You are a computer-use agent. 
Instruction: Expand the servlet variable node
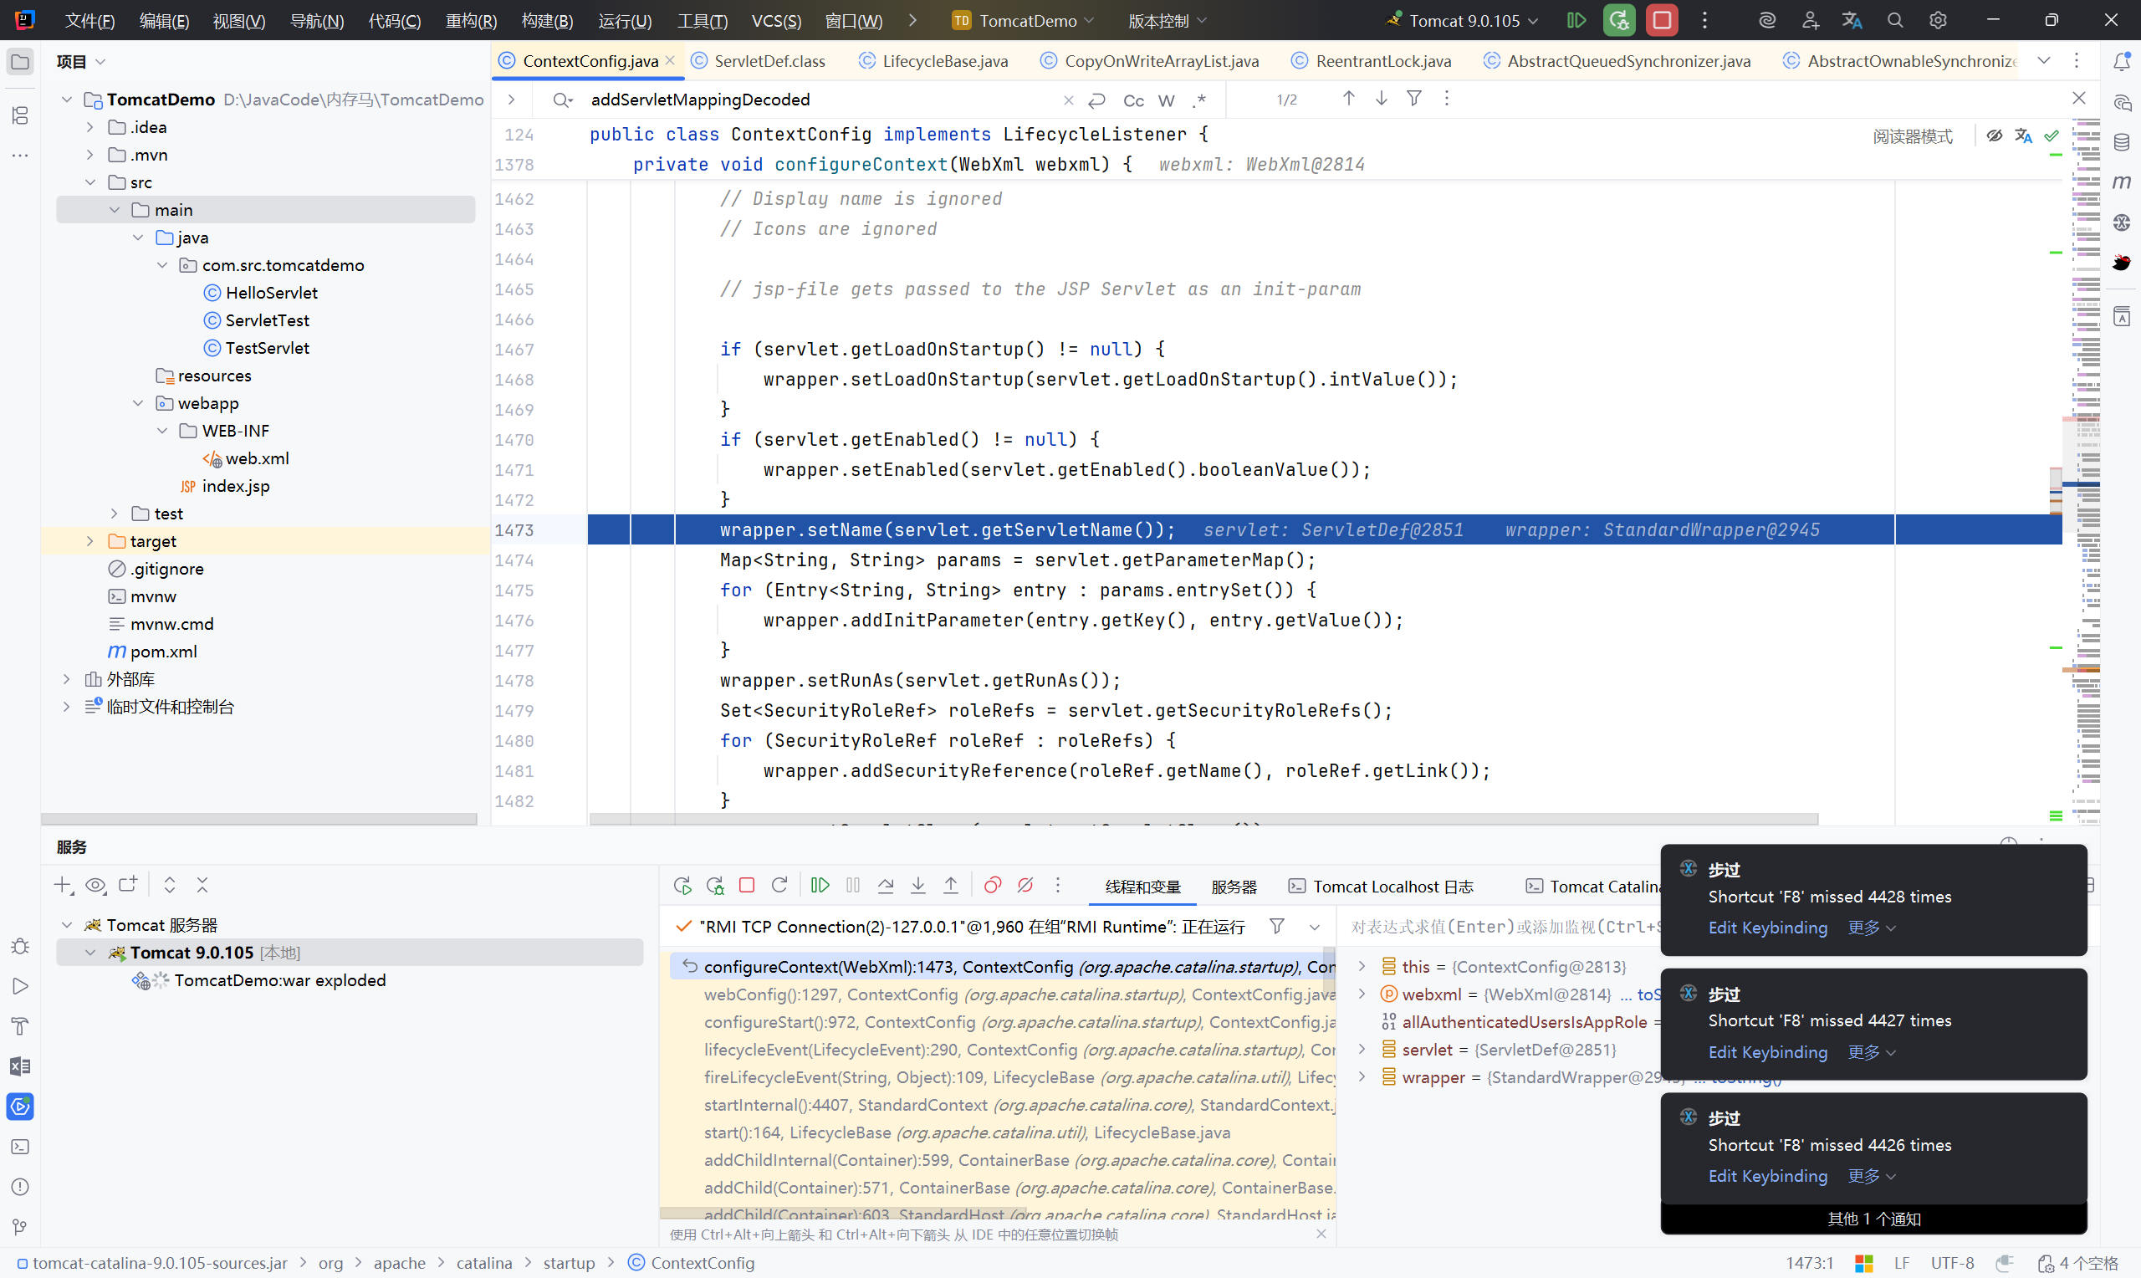tap(1362, 1049)
